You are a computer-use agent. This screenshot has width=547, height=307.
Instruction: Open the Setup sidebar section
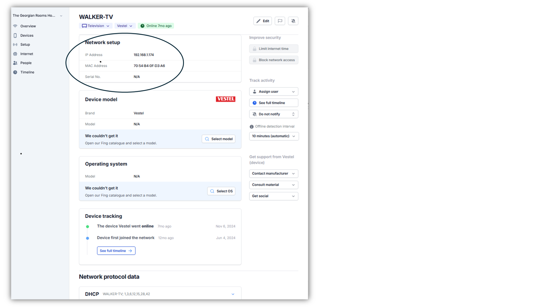25,45
